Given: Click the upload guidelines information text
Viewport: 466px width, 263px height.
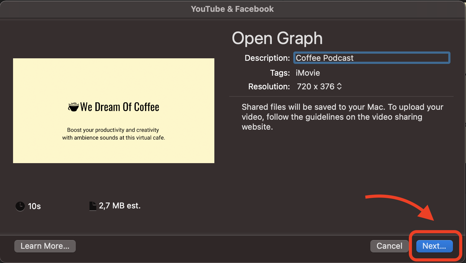Looking at the screenshot, I should point(342,117).
